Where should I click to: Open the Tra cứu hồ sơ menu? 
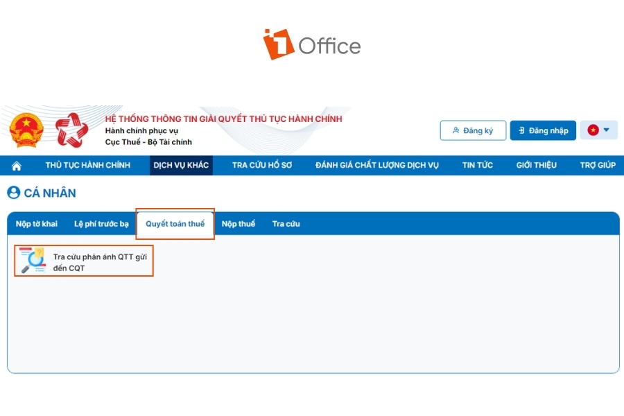pos(262,165)
